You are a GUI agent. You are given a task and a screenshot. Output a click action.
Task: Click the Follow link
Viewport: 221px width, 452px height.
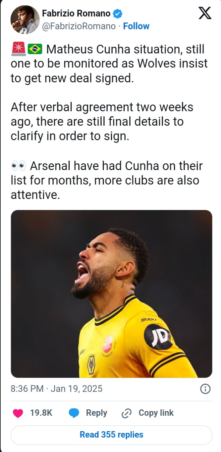(136, 26)
